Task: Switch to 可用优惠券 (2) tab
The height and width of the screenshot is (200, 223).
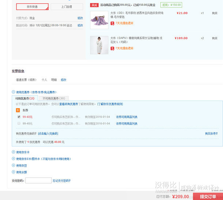Action: (25, 99)
